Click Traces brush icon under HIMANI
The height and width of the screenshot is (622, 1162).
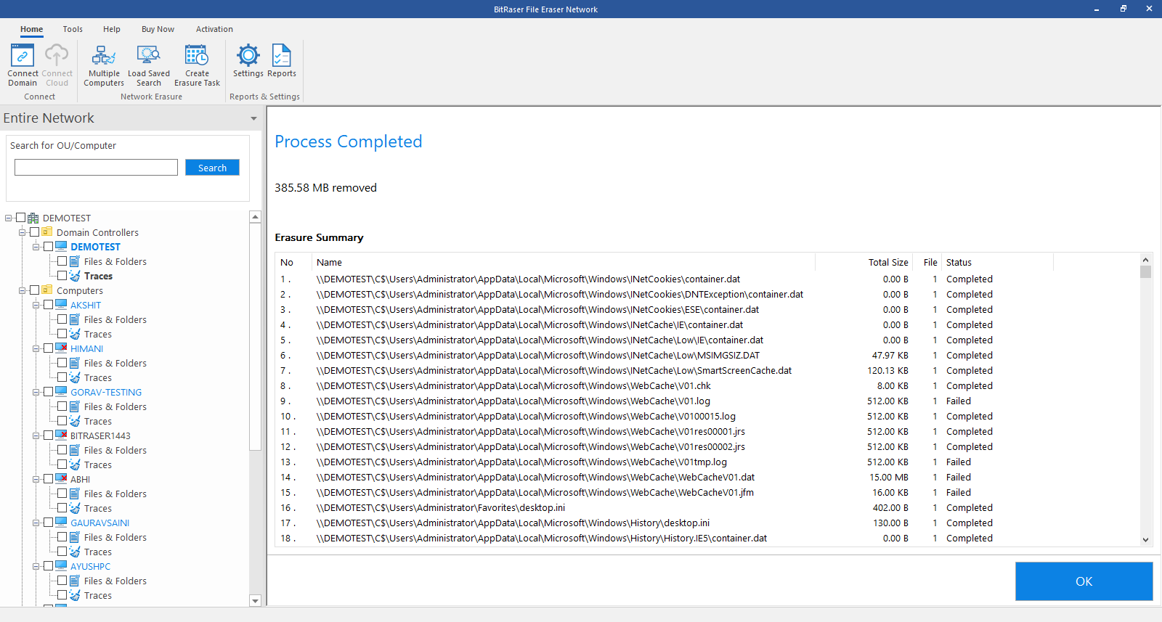[75, 377]
